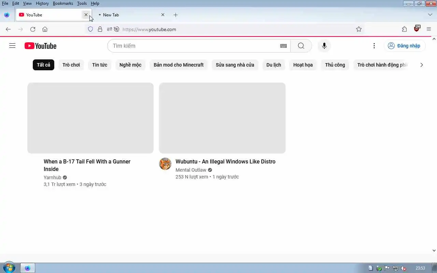The width and height of the screenshot is (437, 273).
Task: Click the Đăng nhập sign-in button
Action: (x=405, y=46)
